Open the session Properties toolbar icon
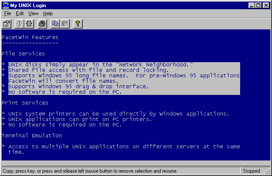The height and width of the screenshot is (176, 272). click(6, 24)
